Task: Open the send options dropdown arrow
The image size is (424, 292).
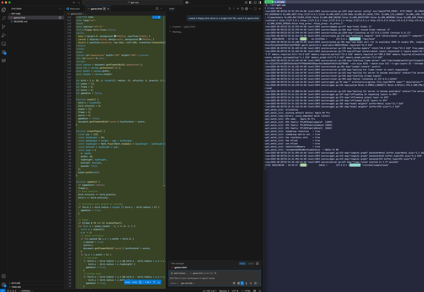Action: tap(258, 283)
